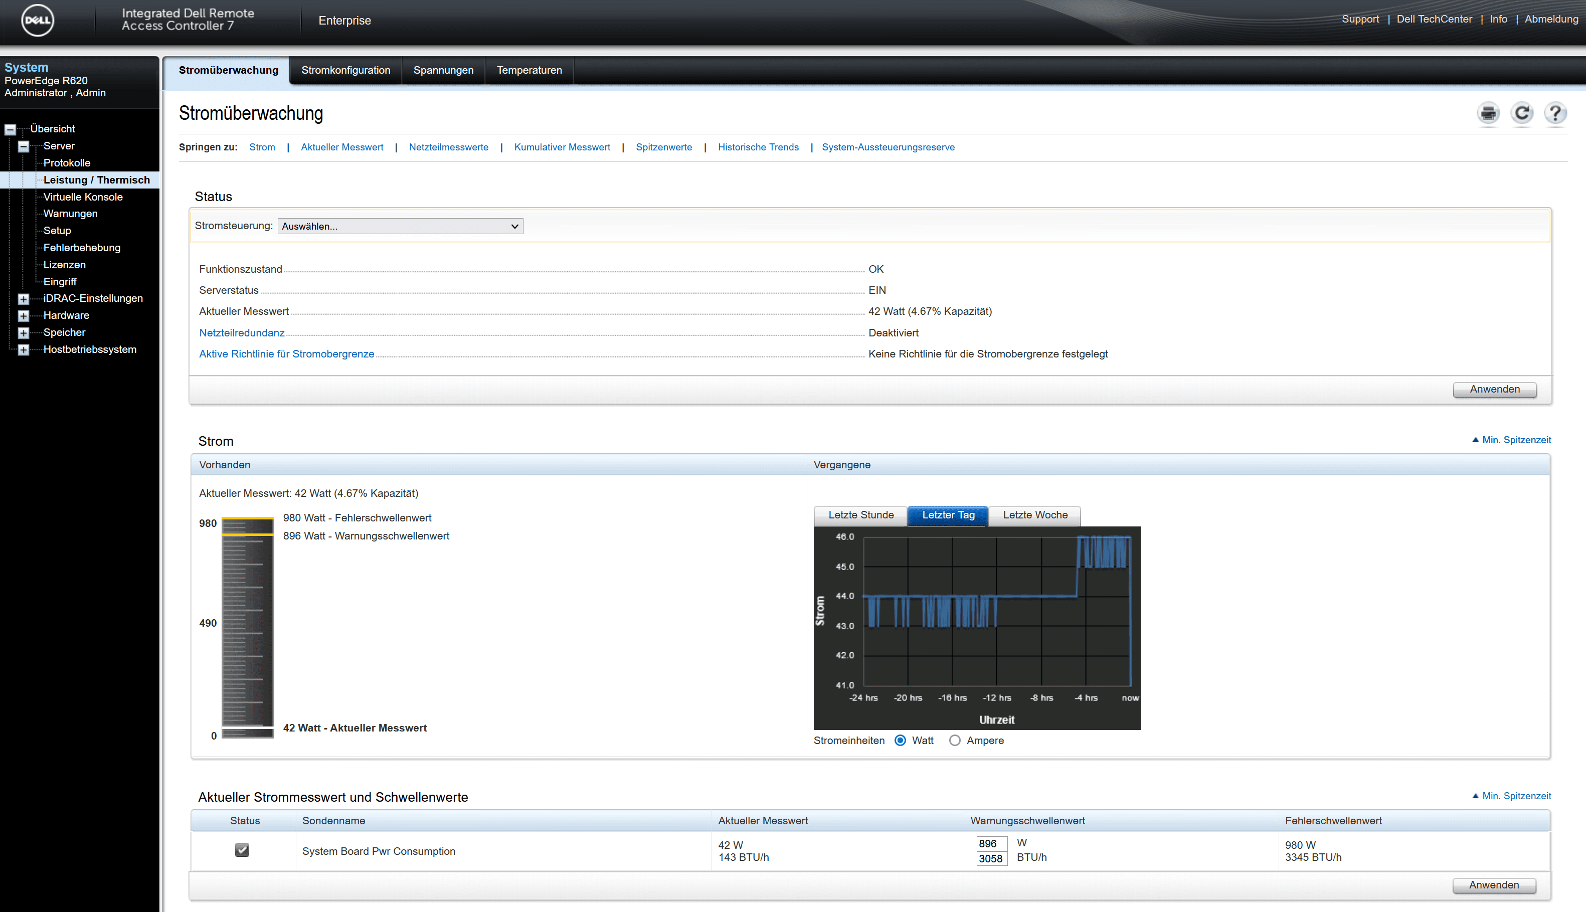This screenshot has width=1586, height=912.
Task: Refresh the page with reload icon
Action: tap(1521, 113)
